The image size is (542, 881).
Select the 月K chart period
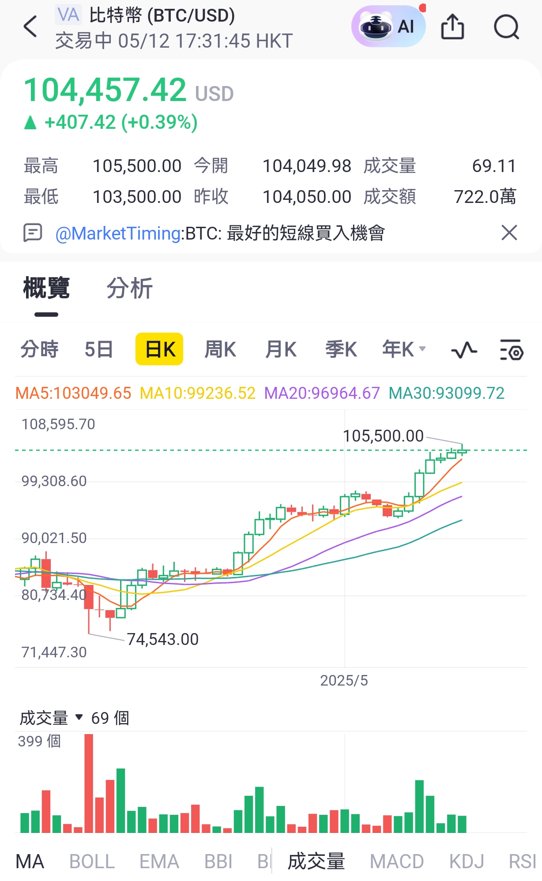(x=280, y=349)
